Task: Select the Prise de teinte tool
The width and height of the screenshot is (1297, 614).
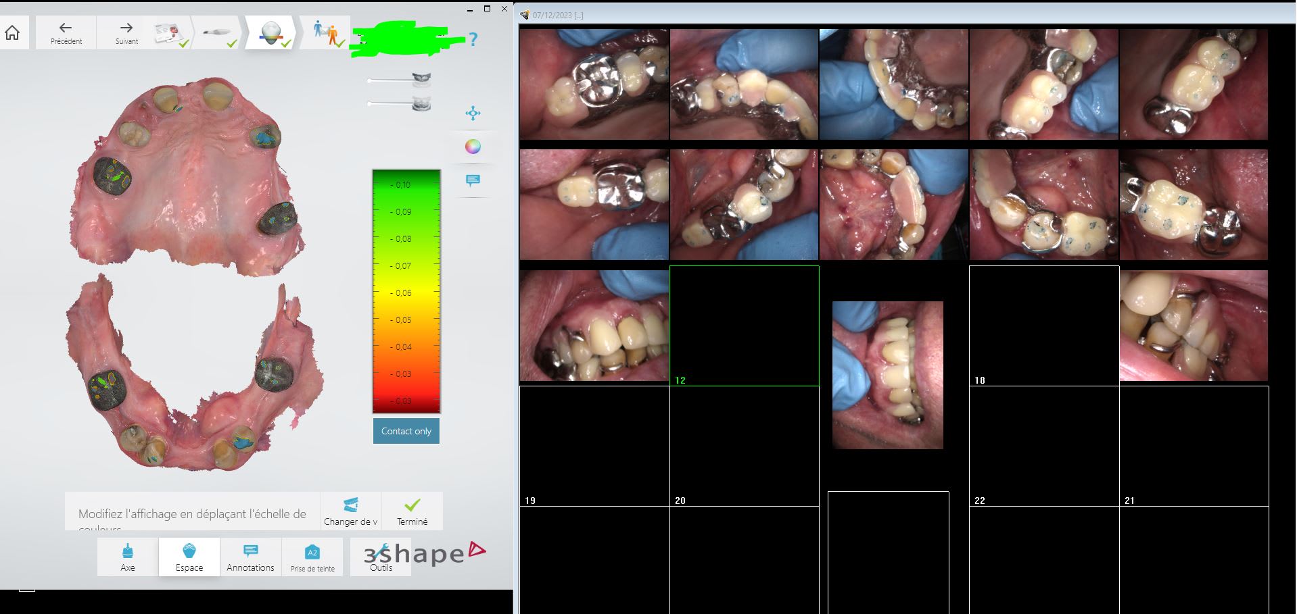Action: click(x=312, y=557)
